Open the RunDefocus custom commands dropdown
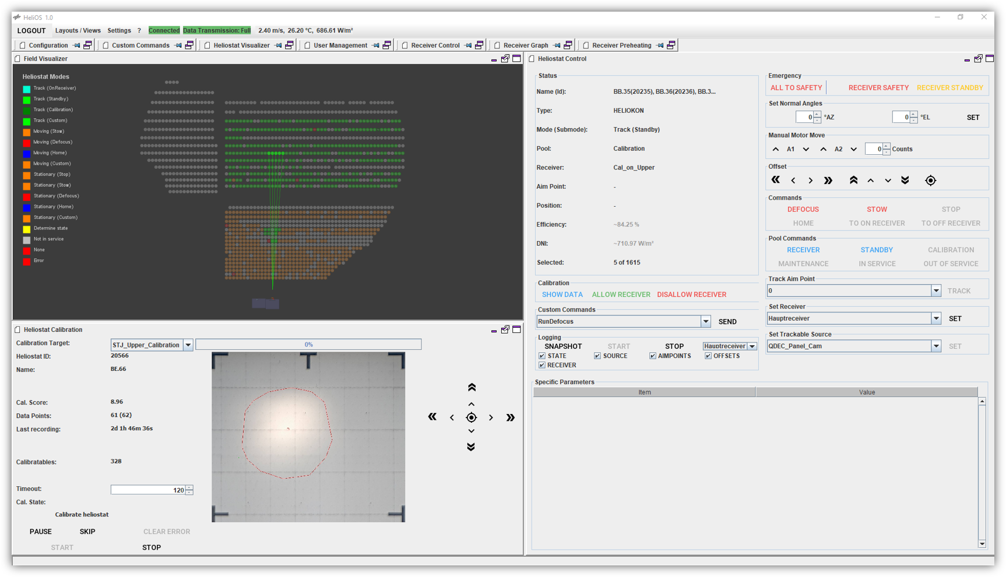The image size is (1006, 577). pos(705,321)
